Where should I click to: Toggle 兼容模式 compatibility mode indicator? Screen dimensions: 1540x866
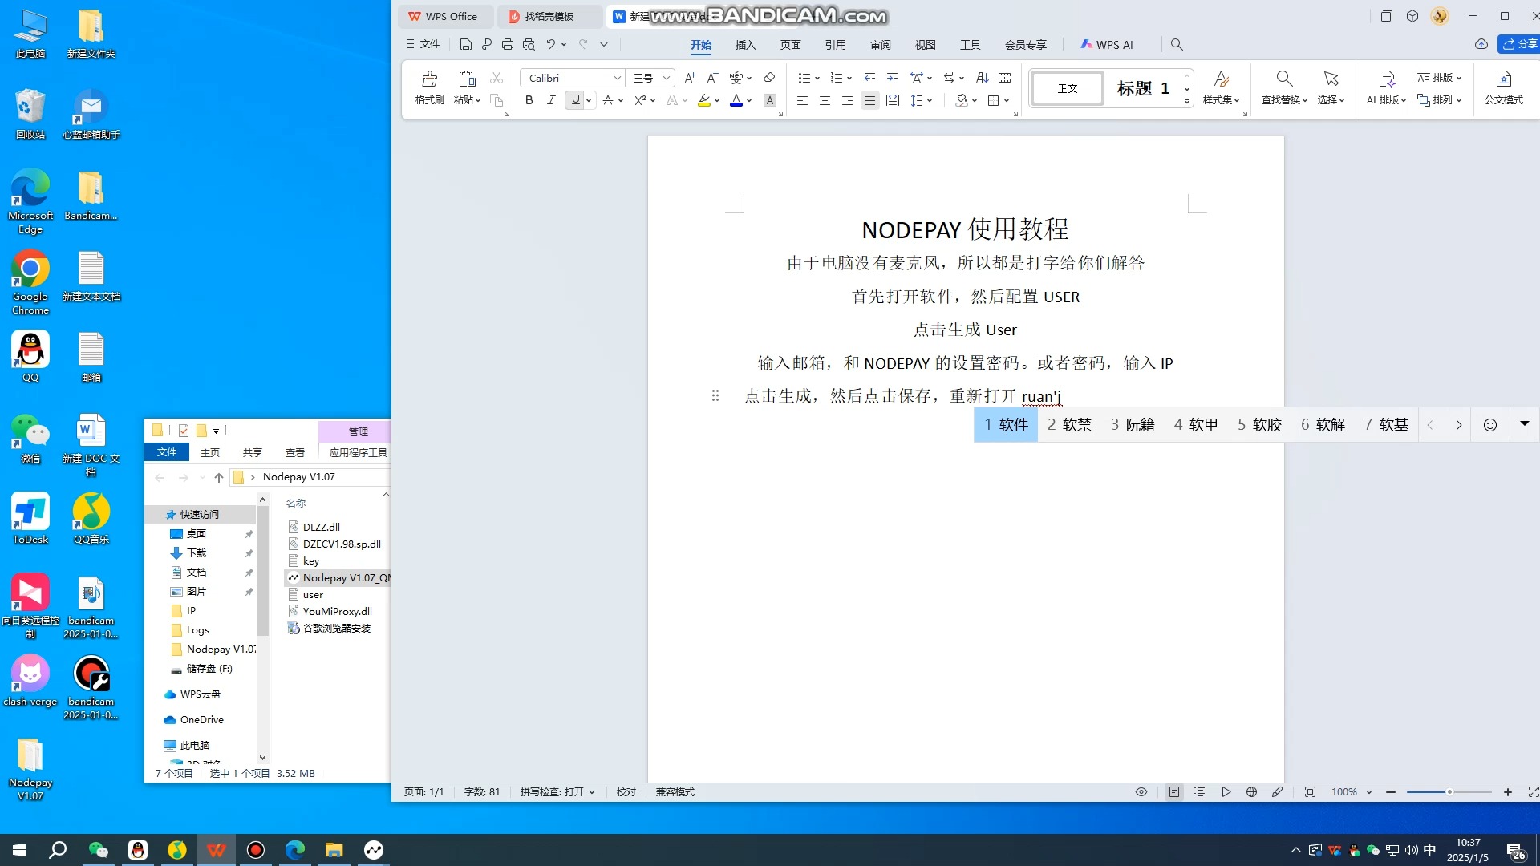(675, 792)
